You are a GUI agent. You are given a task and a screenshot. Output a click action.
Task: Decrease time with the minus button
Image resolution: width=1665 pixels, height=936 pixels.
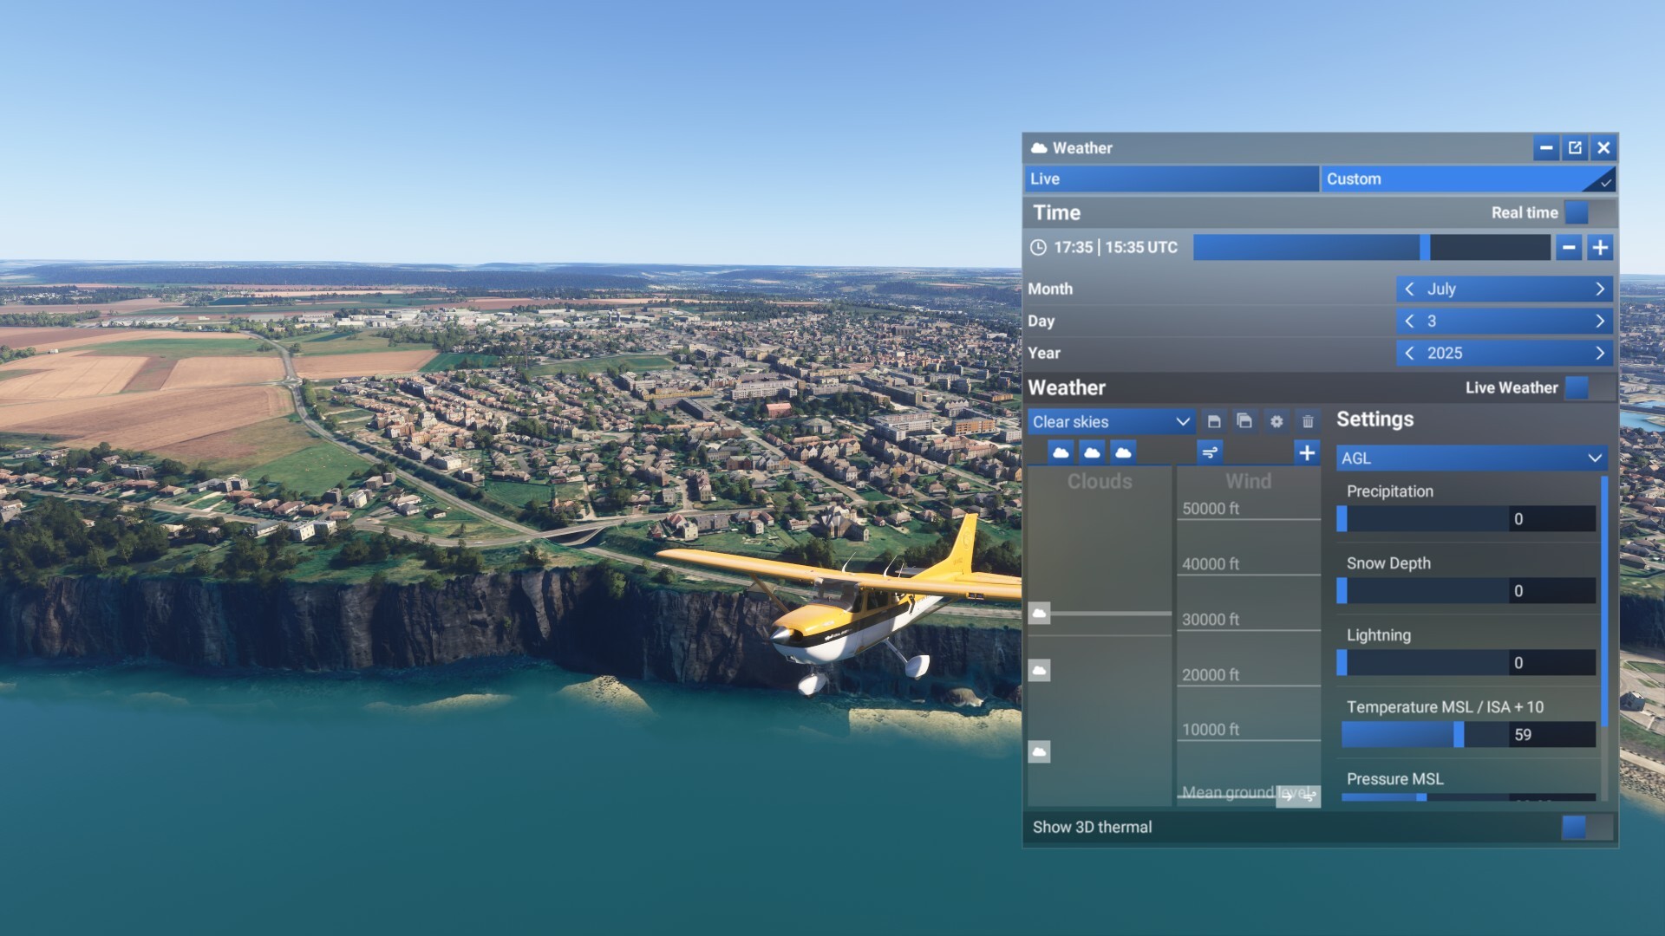pos(1569,248)
